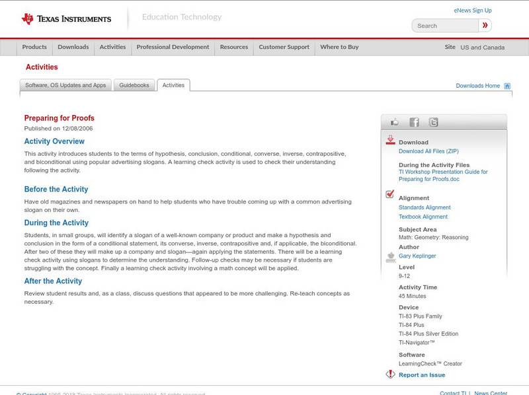Share on Twitter icon
Viewport: 529px width, 395px height.
(433, 122)
